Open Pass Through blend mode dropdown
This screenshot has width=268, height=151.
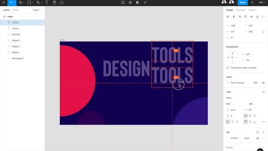[238, 83]
